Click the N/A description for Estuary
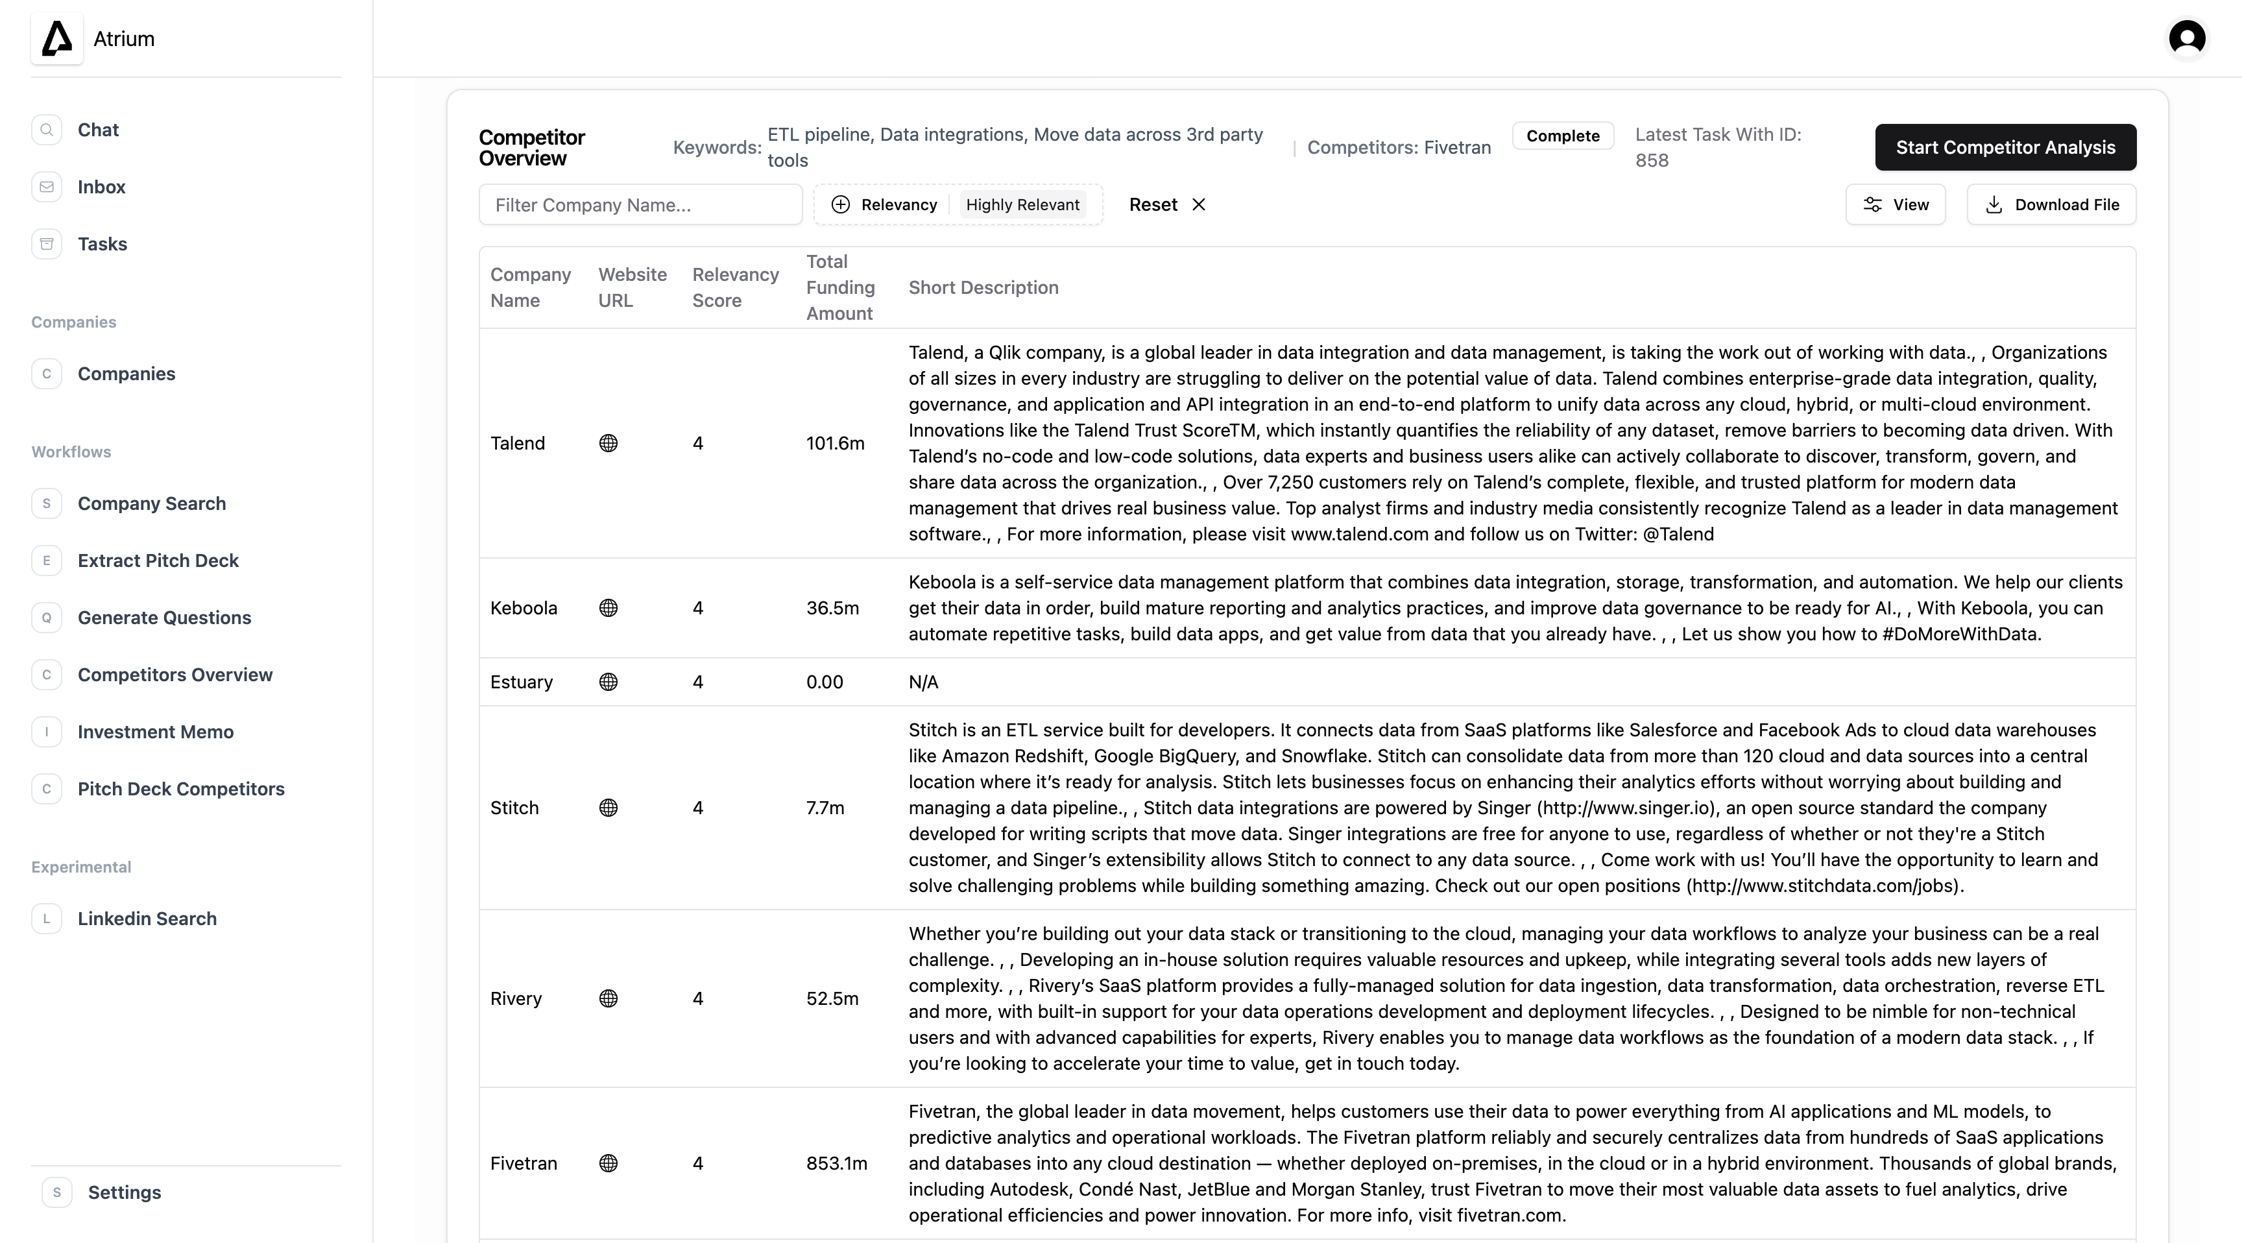This screenshot has height=1243, width=2242. coord(923,682)
